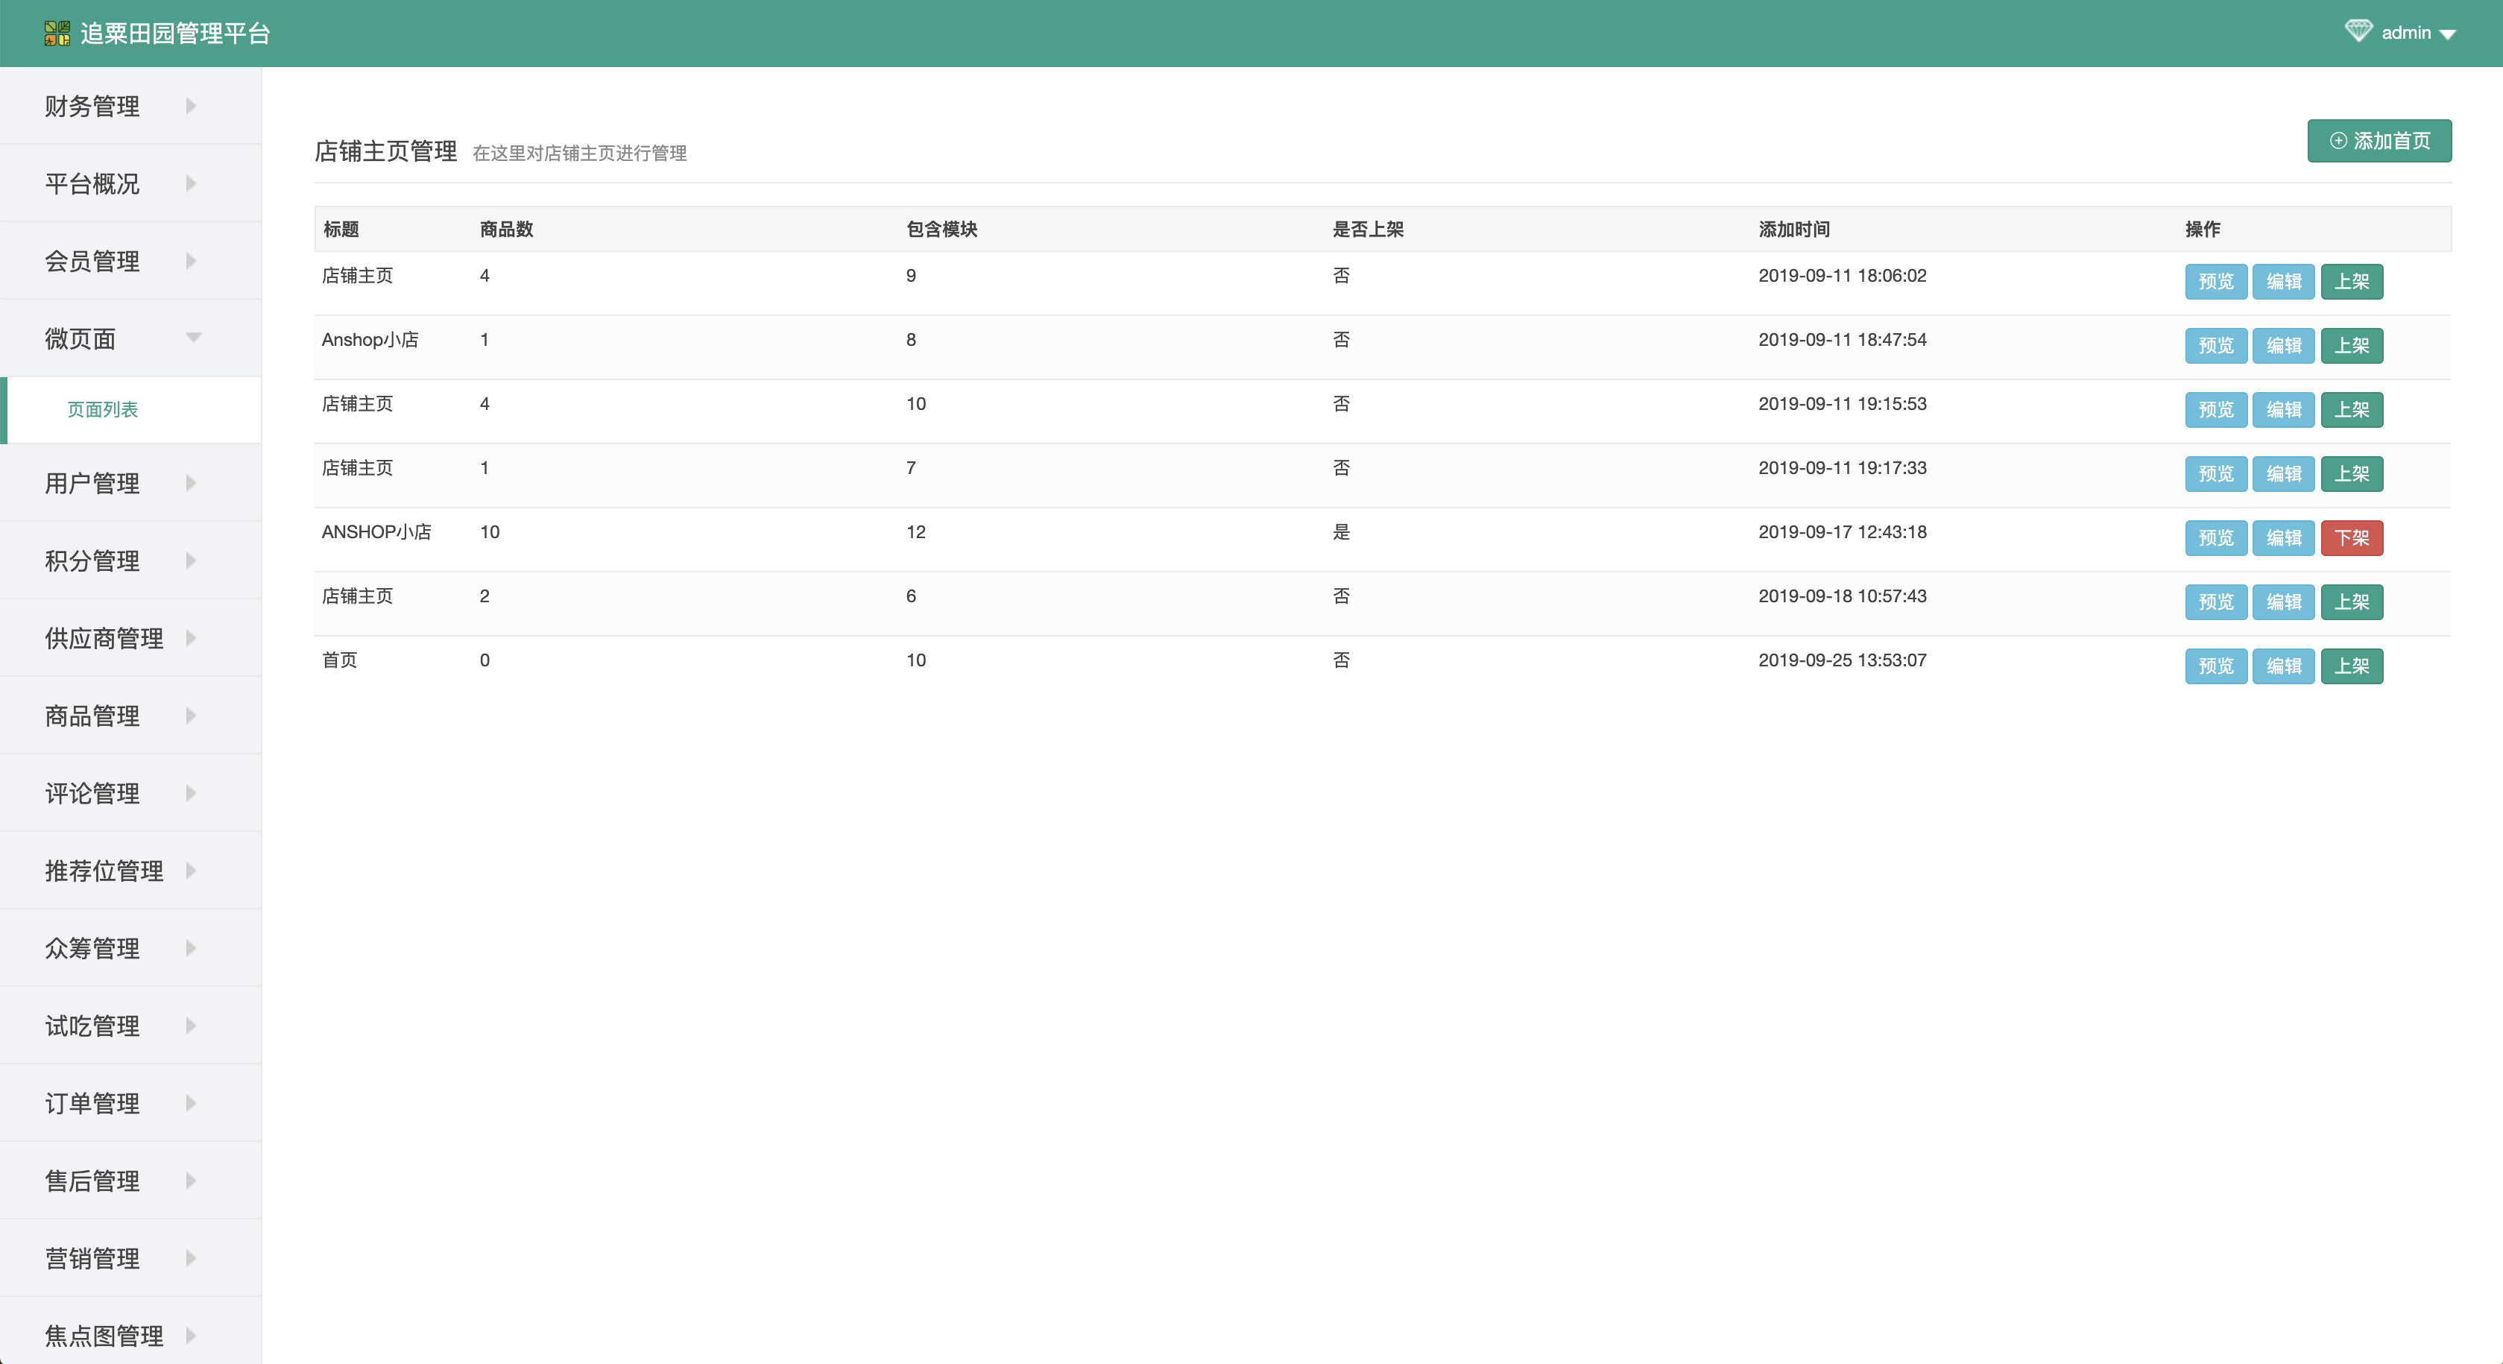Image resolution: width=2503 pixels, height=1364 pixels.
Task: Click 添加首页 button
Action: pos(2379,141)
